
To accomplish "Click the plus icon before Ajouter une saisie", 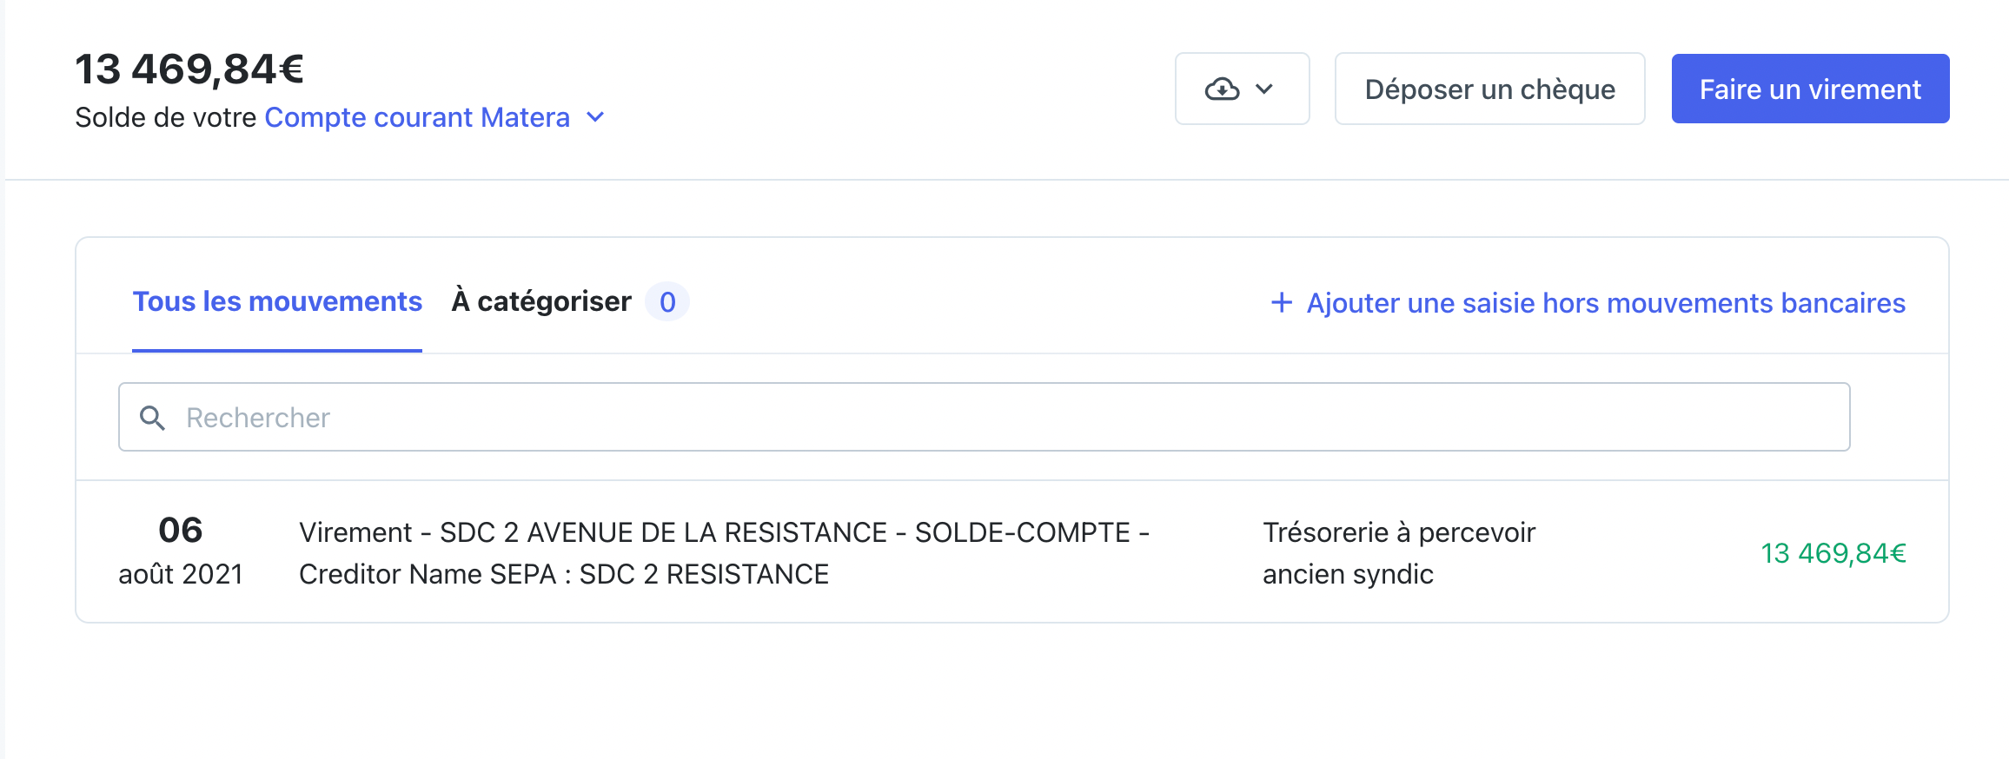I will 1282,302.
